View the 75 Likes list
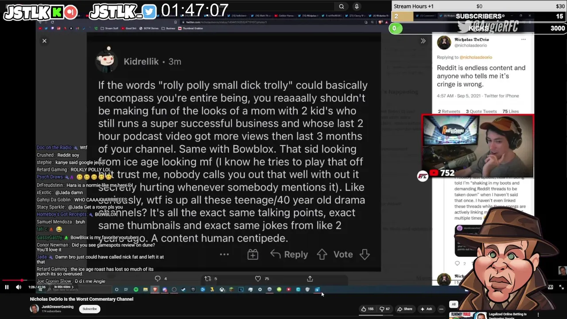The height and width of the screenshot is (319, 567). (510, 111)
